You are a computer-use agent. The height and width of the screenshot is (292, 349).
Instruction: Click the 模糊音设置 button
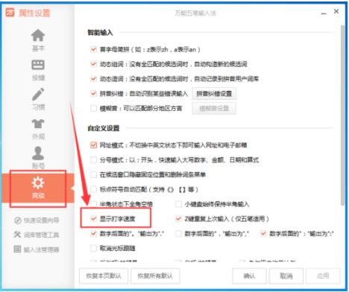point(214,108)
